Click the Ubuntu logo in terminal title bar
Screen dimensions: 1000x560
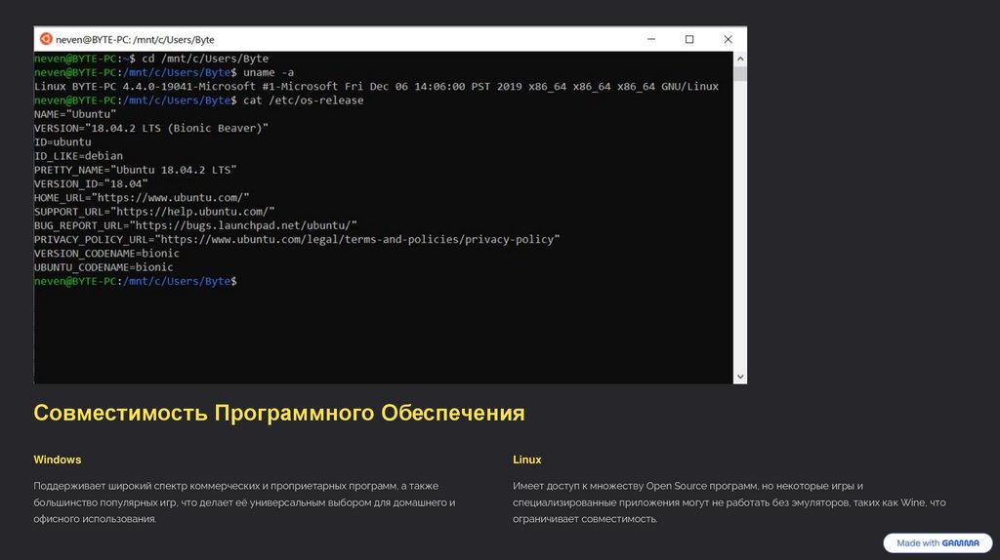[46, 39]
